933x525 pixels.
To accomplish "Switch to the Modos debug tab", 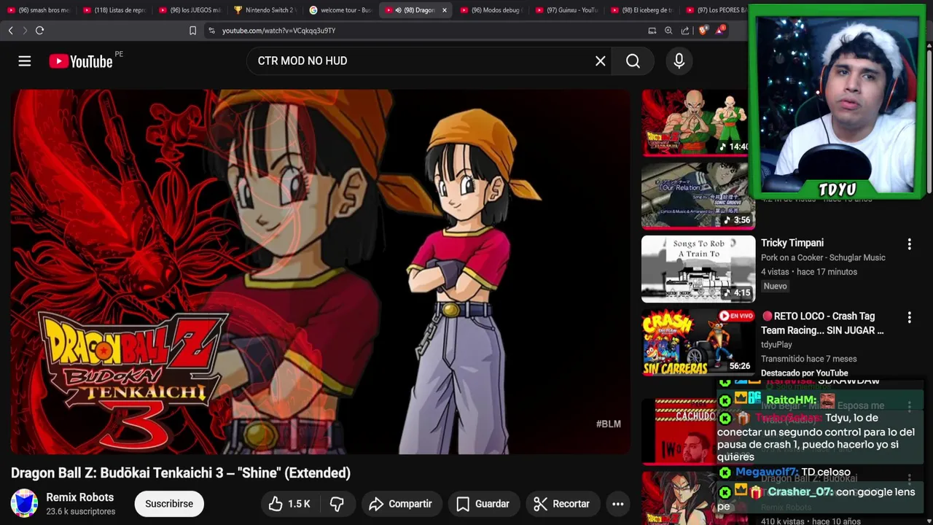I will (493, 10).
